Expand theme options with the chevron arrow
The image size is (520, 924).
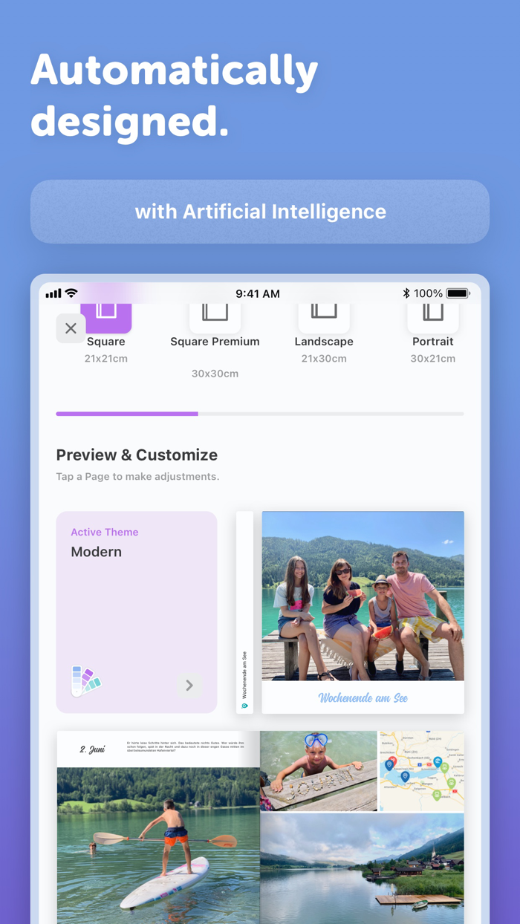tap(189, 686)
